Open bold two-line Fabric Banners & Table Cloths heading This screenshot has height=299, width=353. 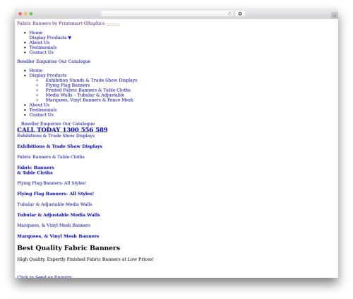[x=35, y=170]
